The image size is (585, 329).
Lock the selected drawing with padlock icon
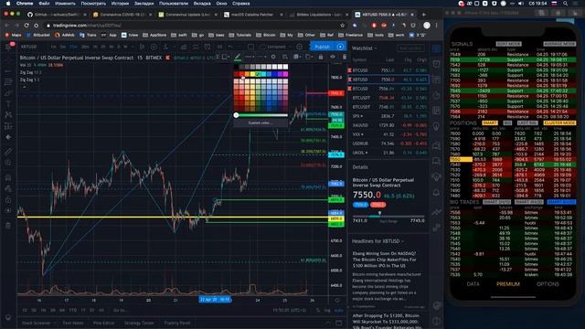tap(321, 57)
